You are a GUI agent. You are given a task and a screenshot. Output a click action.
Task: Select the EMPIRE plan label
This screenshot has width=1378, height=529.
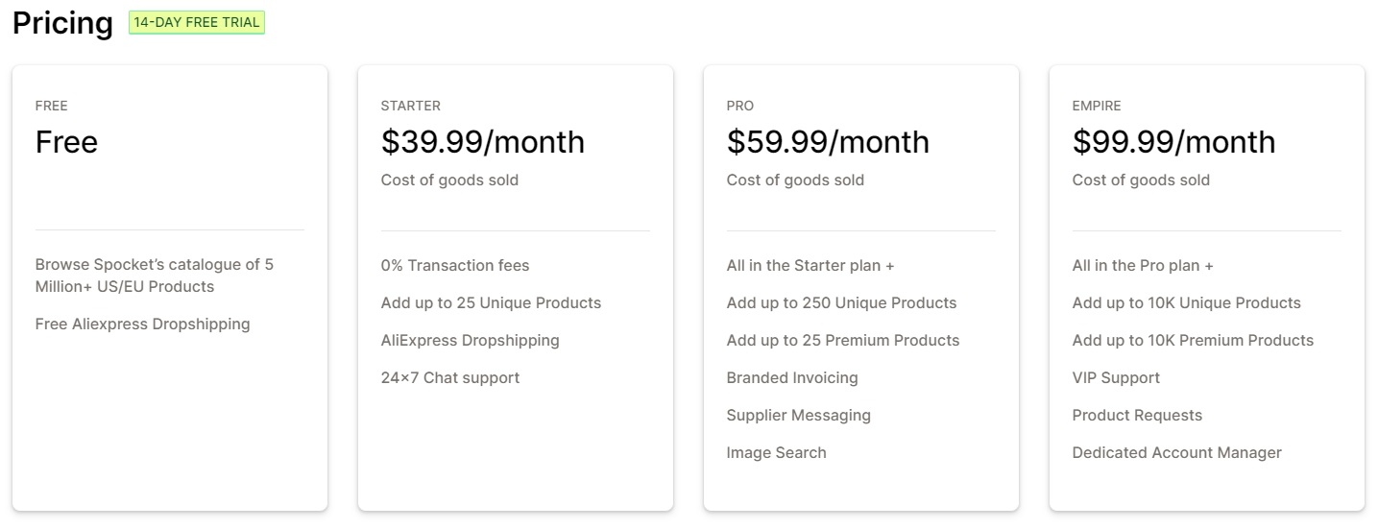(1097, 106)
